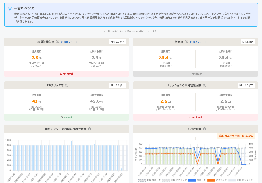Open the help icon next to 満足度
This screenshot has width=262, height=183.
click(186, 42)
